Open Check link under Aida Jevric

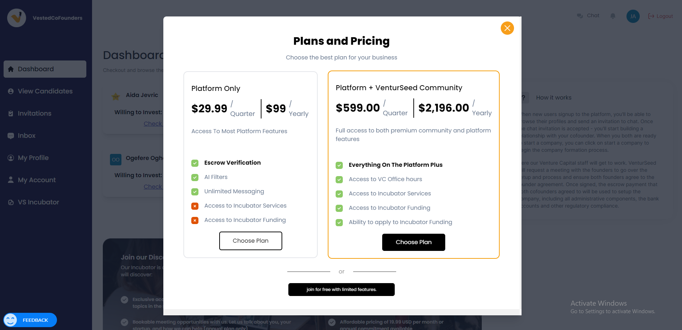tap(153, 124)
